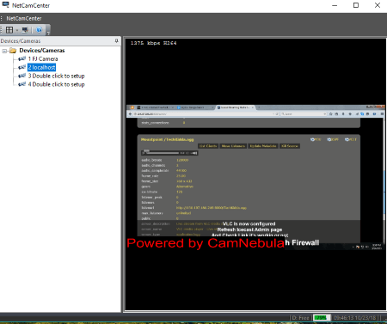This screenshot has width=387, height=324.
Task: Click the D: Free status label
Action: coord(300,318)
